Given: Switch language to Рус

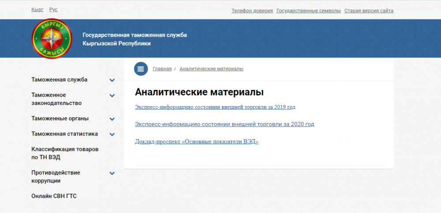Looking at the screenshot, I should point(53,10).
